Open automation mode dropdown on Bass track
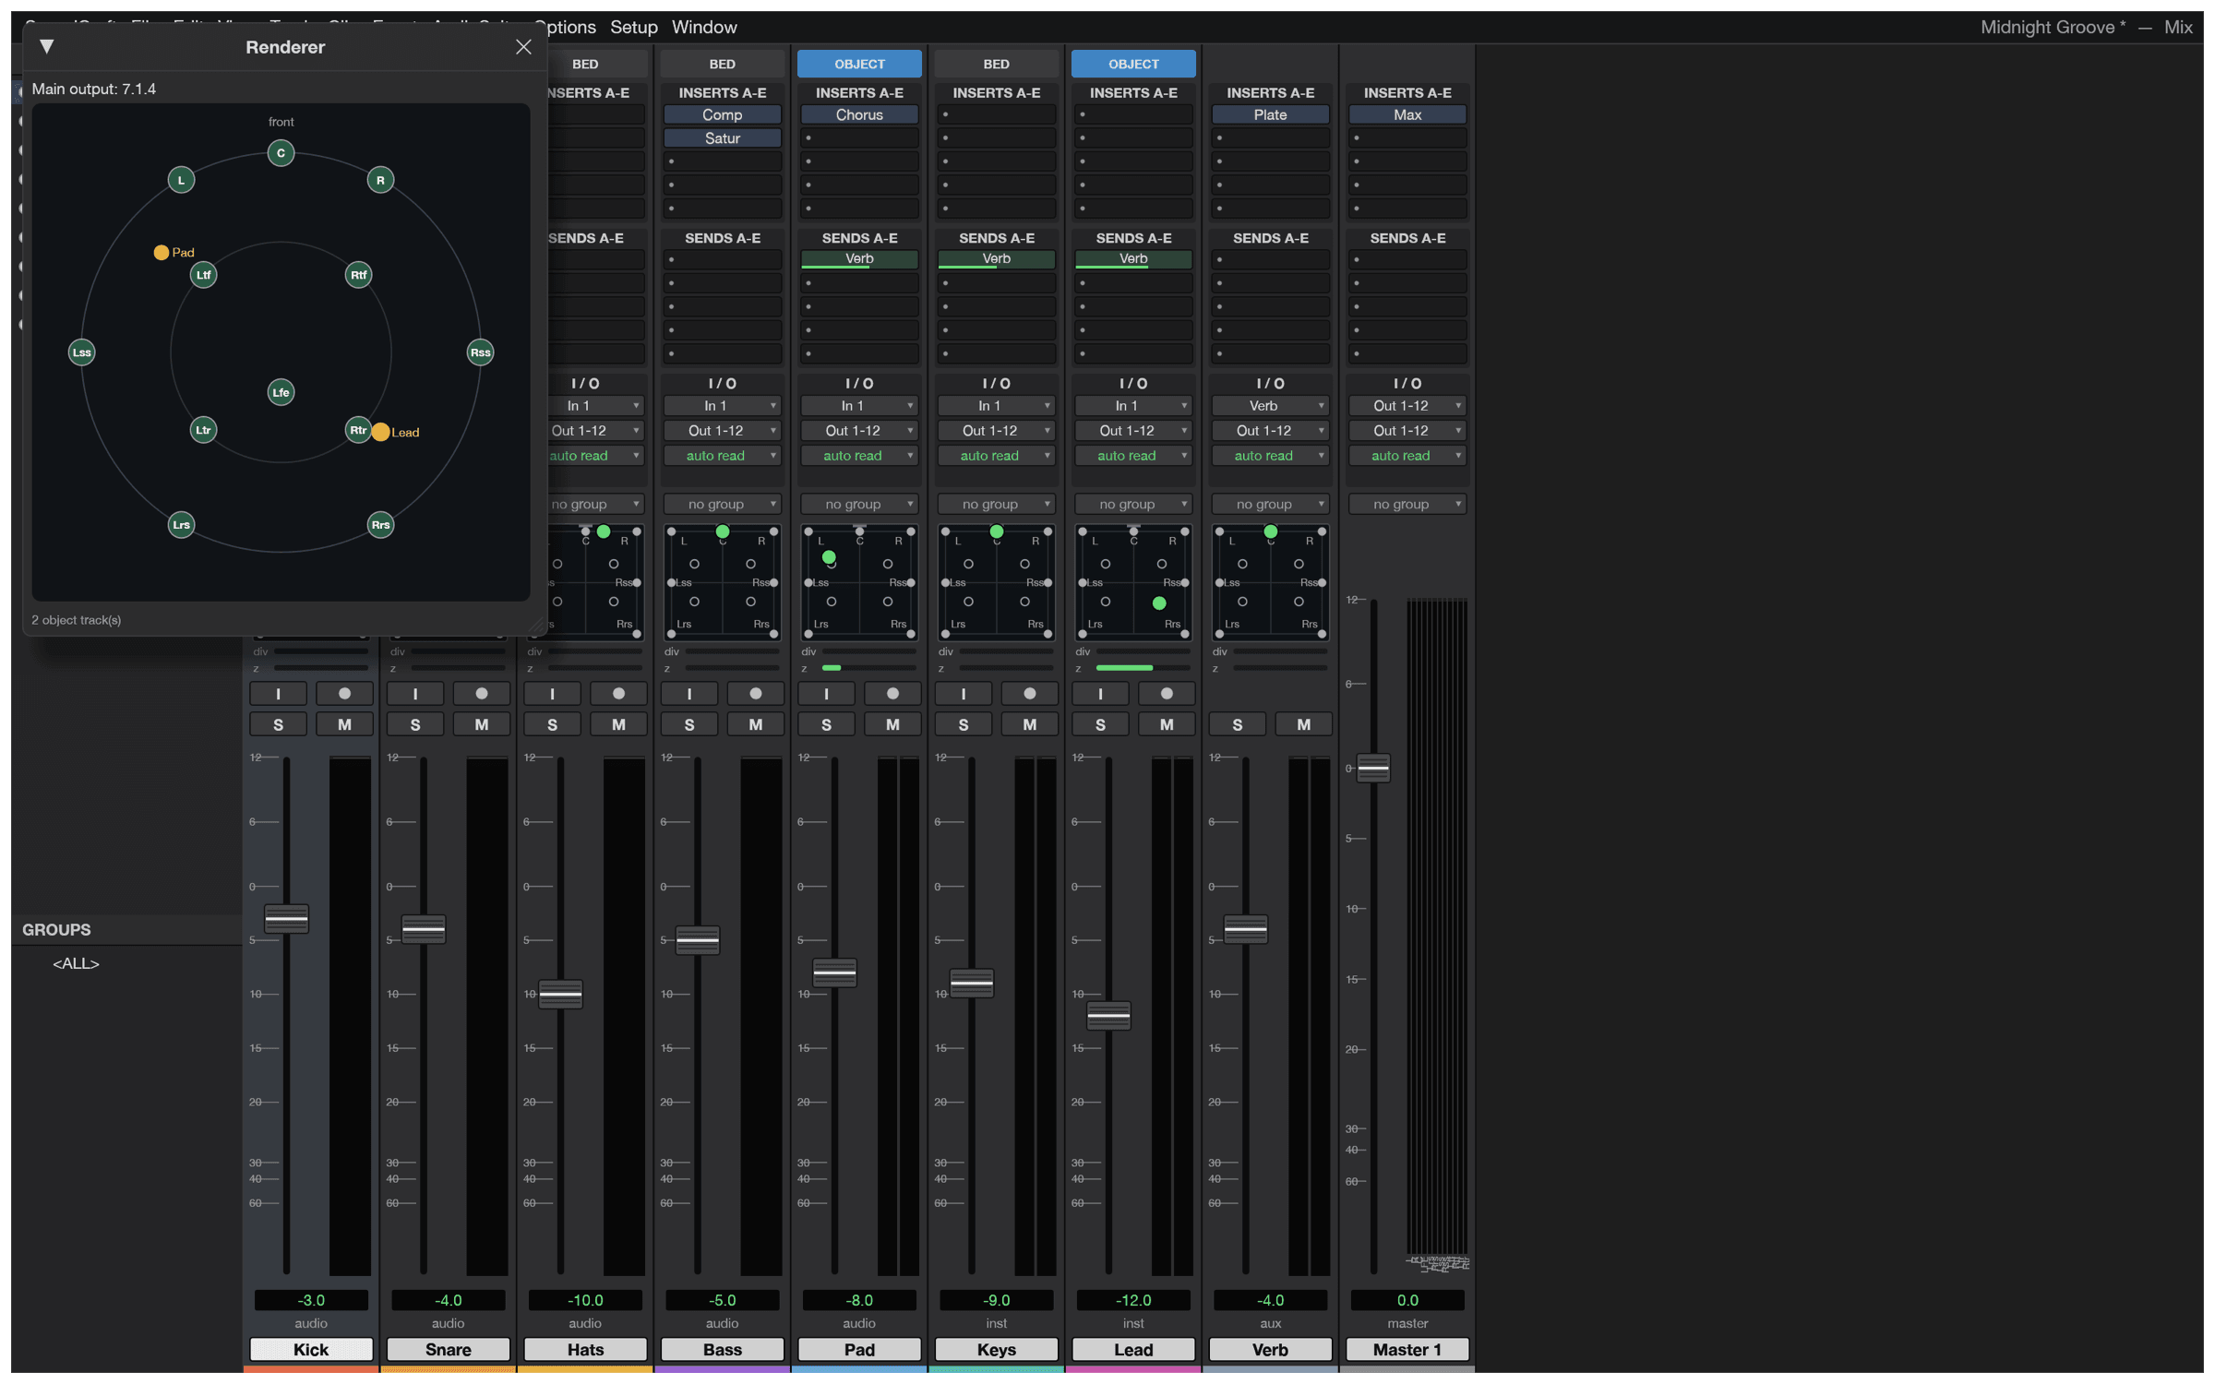The image size is (2215, 1384). 723,456
